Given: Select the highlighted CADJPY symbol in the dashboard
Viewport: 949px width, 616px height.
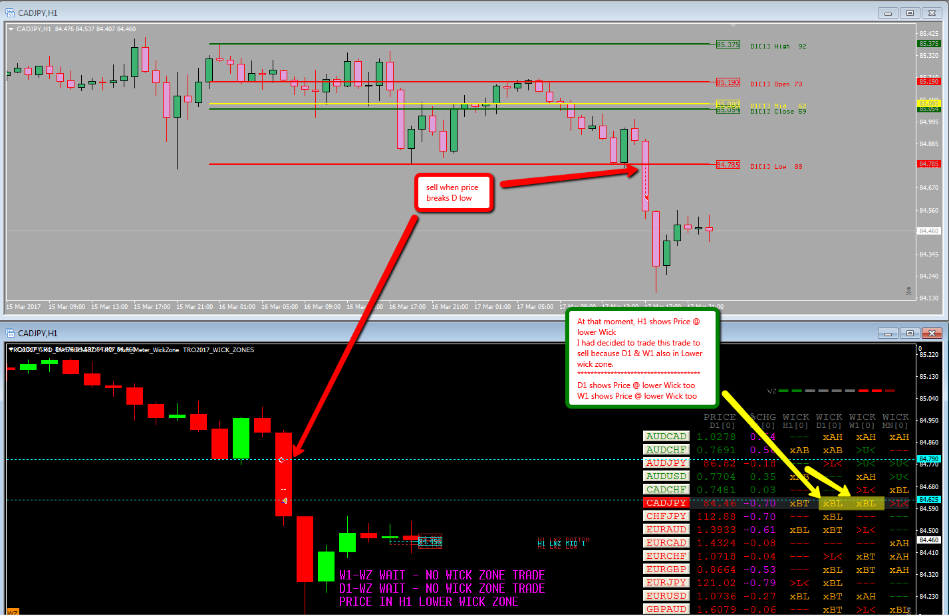Looking at the screenshot, I should point(666,503).
